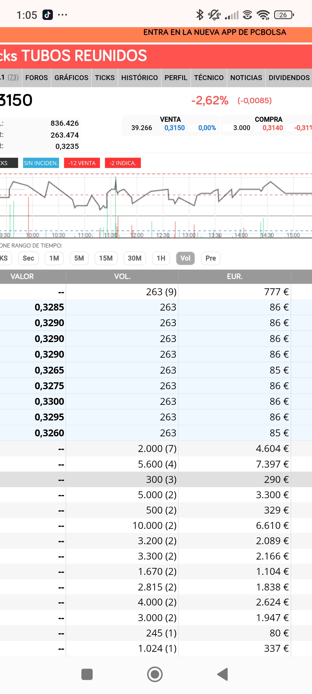This screenshot has width=312, height=694.
Task: Open the GRÁFICOS tab
Action: point(71,78)
